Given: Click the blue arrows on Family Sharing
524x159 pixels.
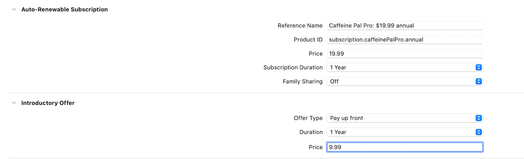Looking at the screenshot, I should [479, 82].
